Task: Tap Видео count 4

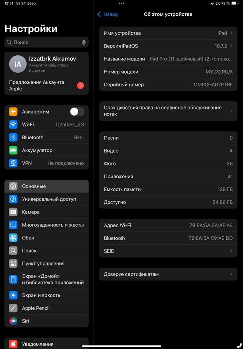Action: 231,151
